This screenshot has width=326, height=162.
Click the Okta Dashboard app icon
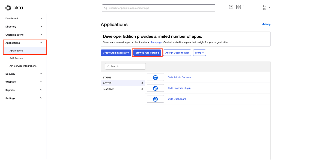click(x=155, y=99)
